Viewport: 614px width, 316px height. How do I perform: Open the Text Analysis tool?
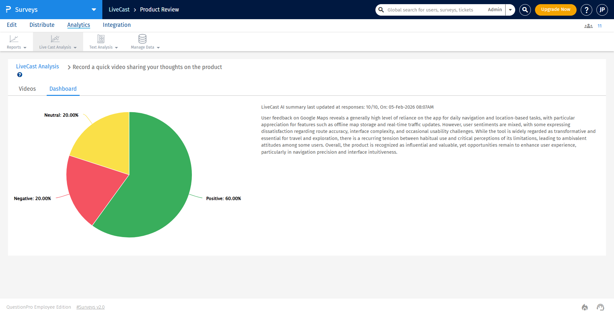(x=100, y=39)
